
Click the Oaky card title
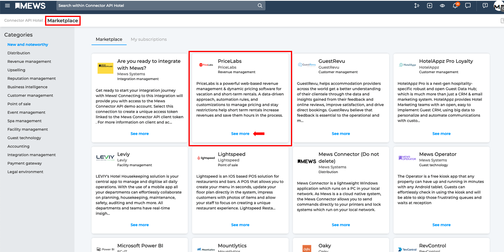(324, 246)
